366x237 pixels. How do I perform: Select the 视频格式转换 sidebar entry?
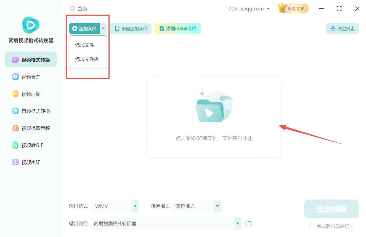click(31, 59)
